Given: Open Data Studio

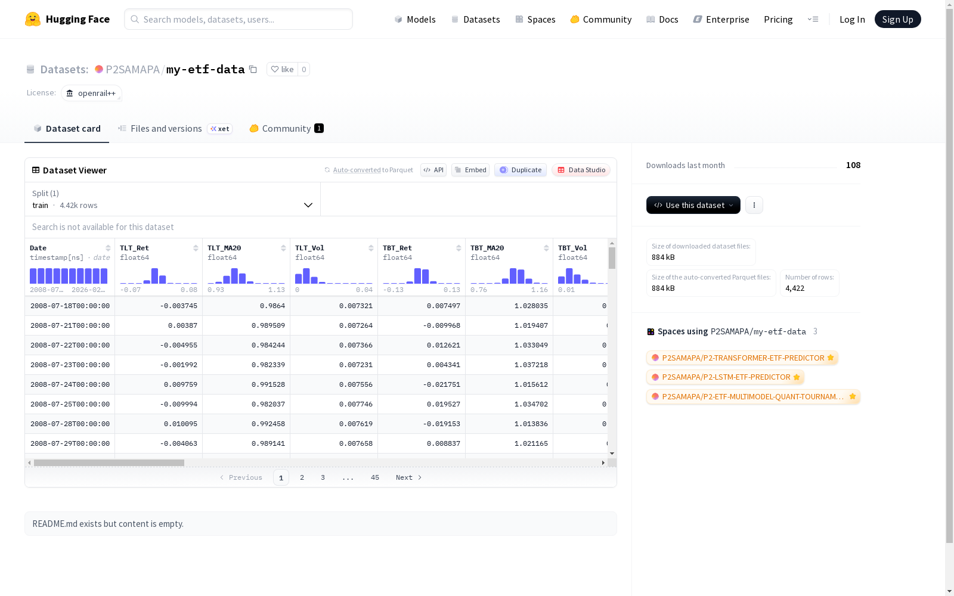Looking at the screenshot, I should (x=581, y=170).
